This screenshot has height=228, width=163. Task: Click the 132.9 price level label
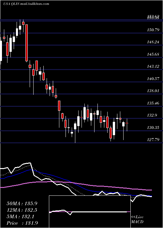(x=152, y=116)
